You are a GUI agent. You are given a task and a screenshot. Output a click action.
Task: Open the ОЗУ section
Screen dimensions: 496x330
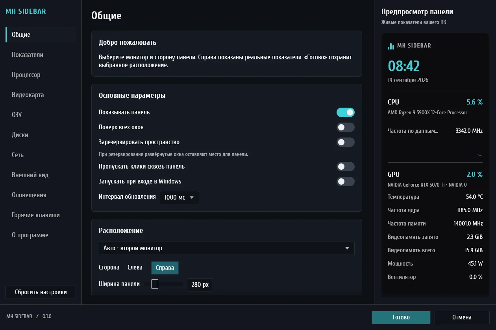pos(41,115)
